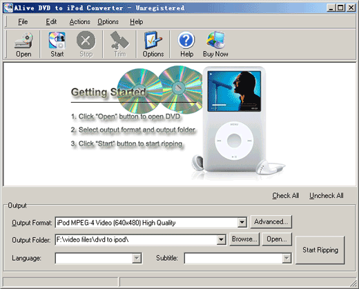The width and height of the screenshot is (359, 289).
Task: Click the Buy Now toolbar icon
Action: coord(215,41)
